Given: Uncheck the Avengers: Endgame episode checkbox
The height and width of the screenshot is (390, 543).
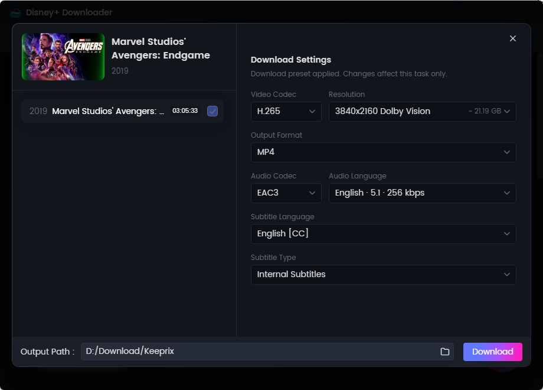Looking at the screenshot, I should (x=212, y=111).
